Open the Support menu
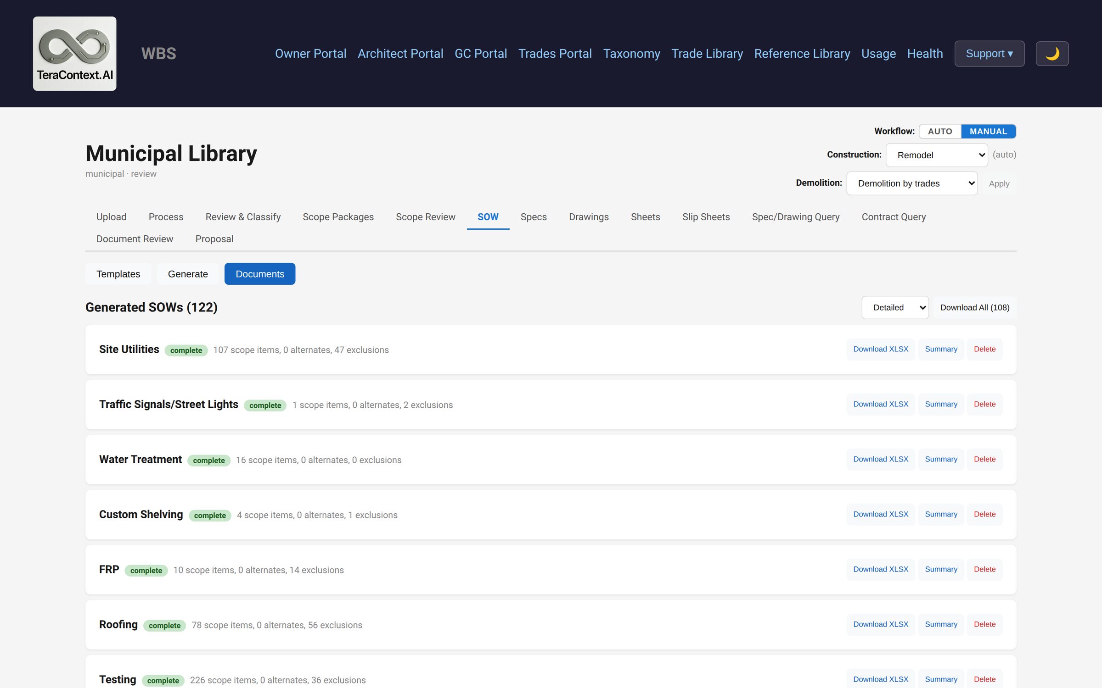Screen dimensions: 1102x688 [x=990, y=54]
